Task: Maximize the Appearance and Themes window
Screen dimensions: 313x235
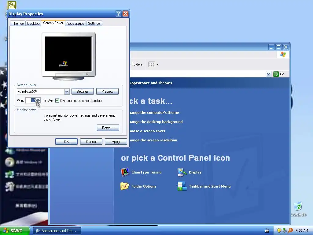Action: (x=278, y=47)
